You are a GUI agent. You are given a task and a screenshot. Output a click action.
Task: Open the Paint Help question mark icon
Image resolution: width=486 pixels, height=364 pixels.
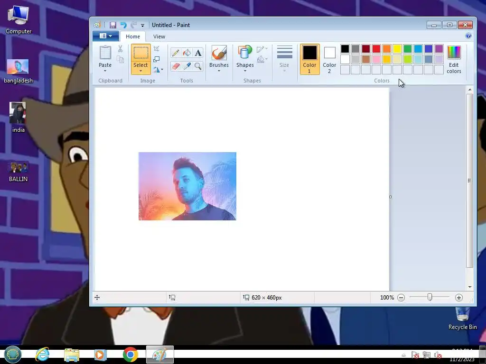[468, 36]
